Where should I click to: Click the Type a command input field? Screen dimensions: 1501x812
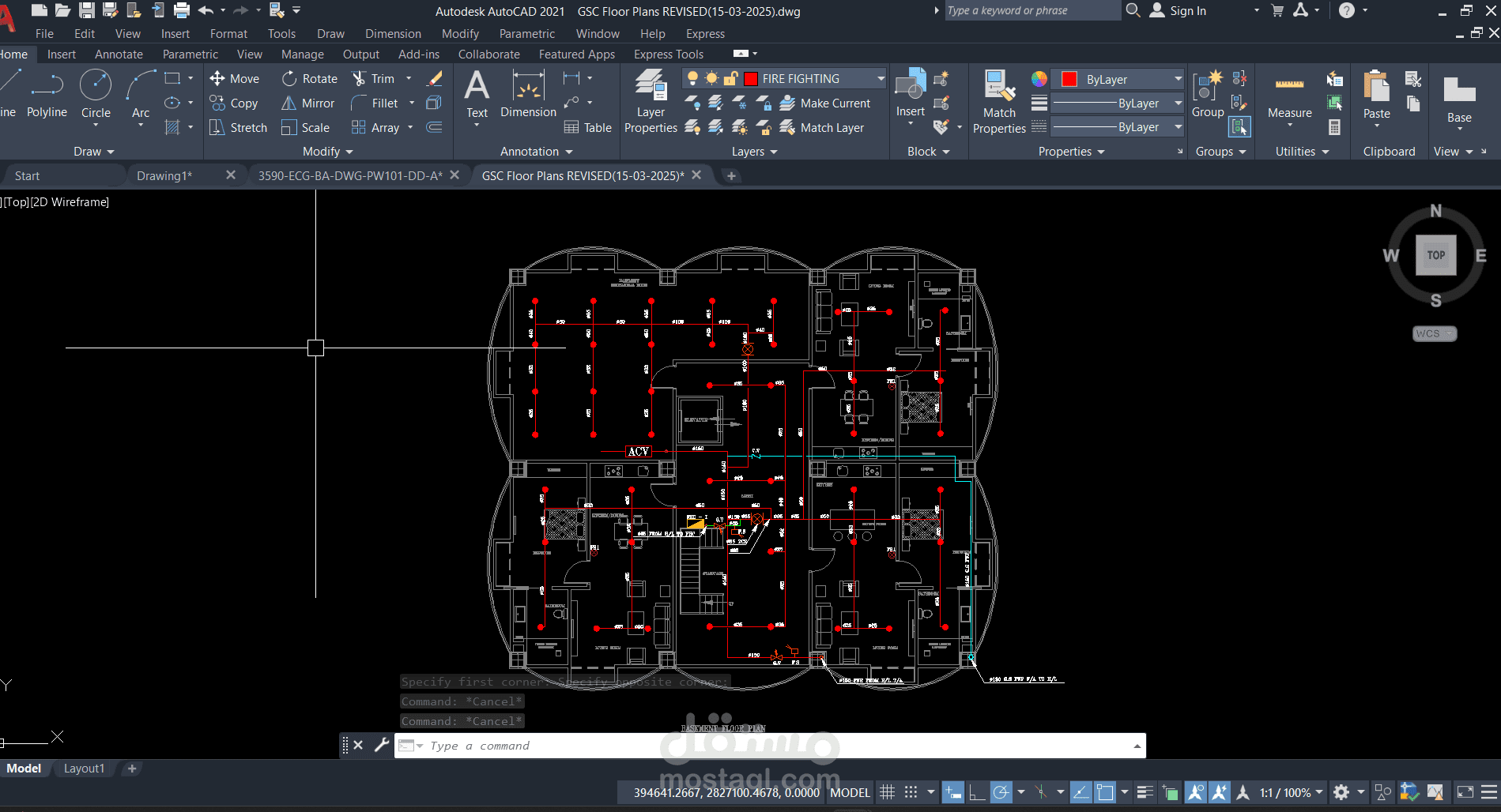coord(779,746)
